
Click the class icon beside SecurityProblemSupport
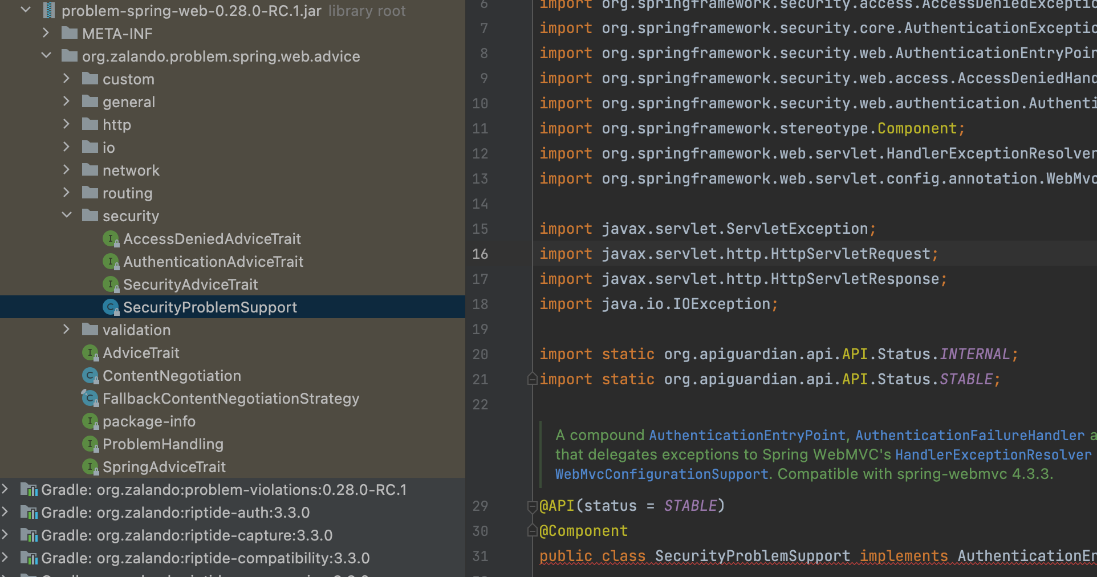(x=111, y=307)
